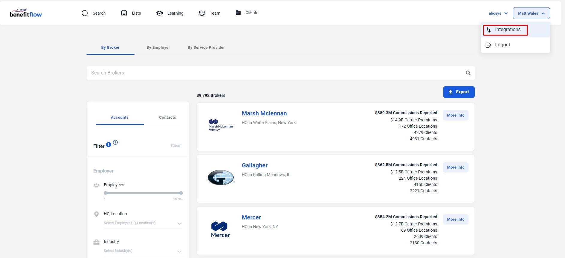Click the HQ Location pin icon
The width and height of the screenshot is (565, 258).
pyautogui.click(x=96, y=214)
